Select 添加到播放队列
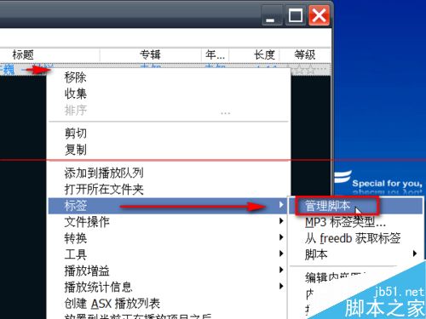The height and width of the screenshot is (319, 426). [x=170, y=173]
